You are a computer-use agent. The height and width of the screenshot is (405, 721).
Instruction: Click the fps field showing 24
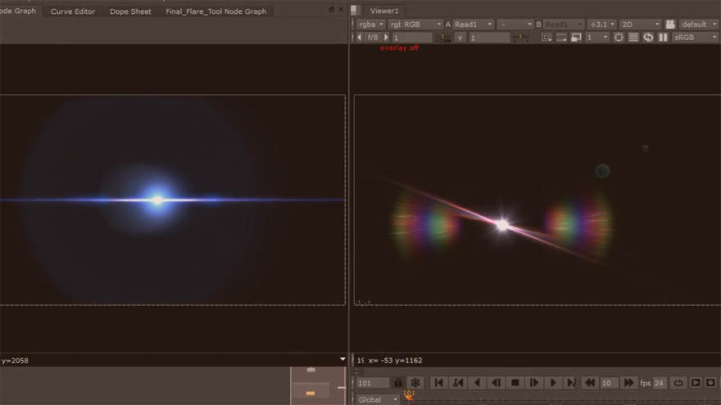tap(660, 383)
